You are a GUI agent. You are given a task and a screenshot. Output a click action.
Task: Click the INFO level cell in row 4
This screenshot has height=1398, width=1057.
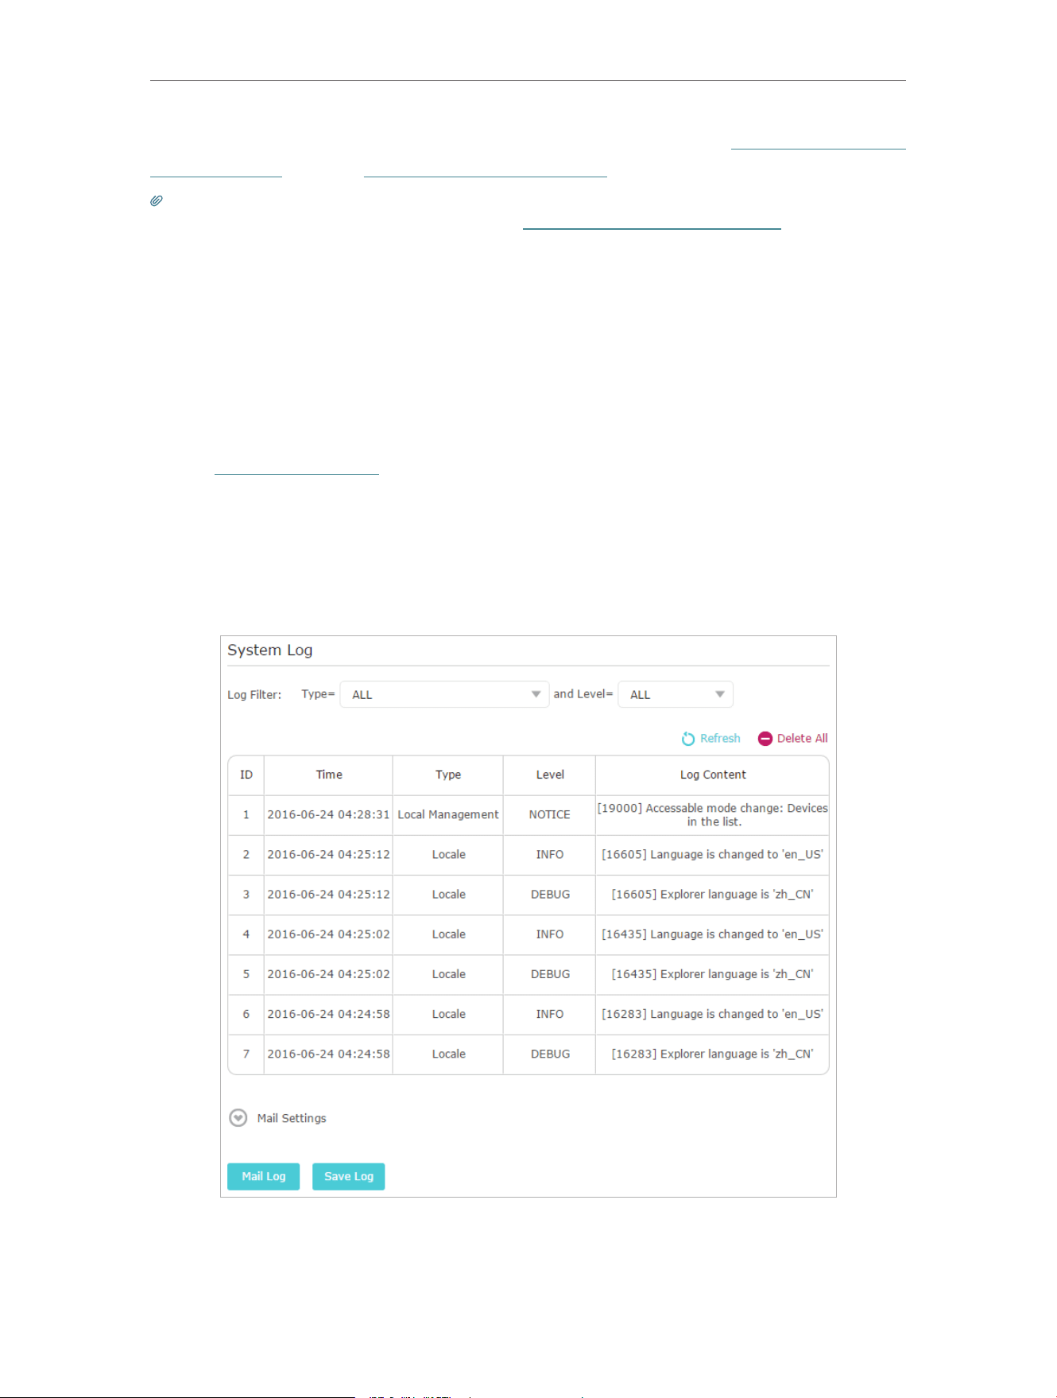(x=549, y=934)
